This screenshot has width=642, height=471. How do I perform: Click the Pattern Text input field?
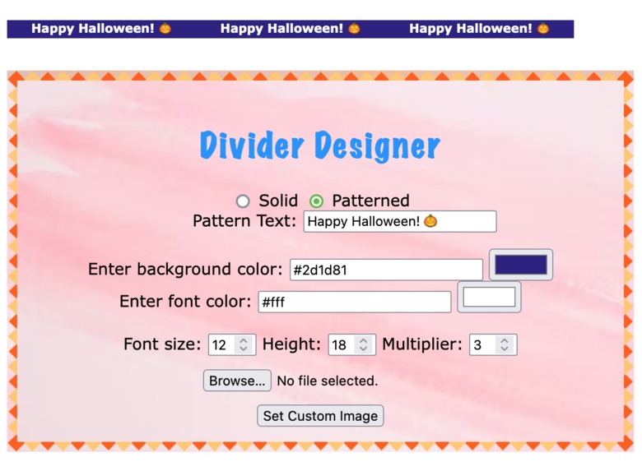(x=400, y=222)
